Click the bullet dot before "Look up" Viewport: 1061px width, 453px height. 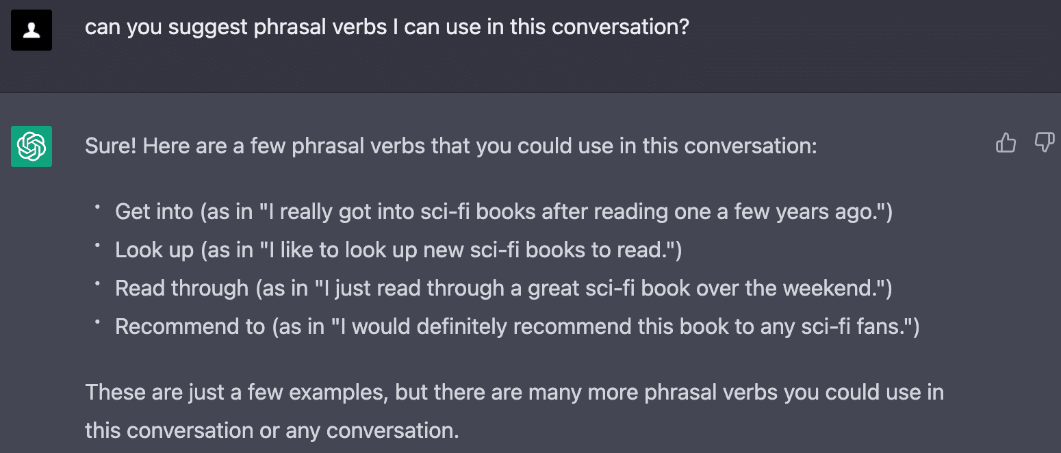coord(98,244)
